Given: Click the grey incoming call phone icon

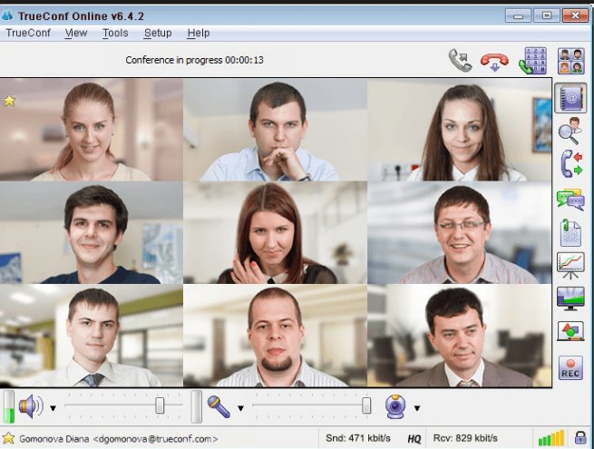Looking at the screenshot, I should pyautogui.click(x=461, y=61).
